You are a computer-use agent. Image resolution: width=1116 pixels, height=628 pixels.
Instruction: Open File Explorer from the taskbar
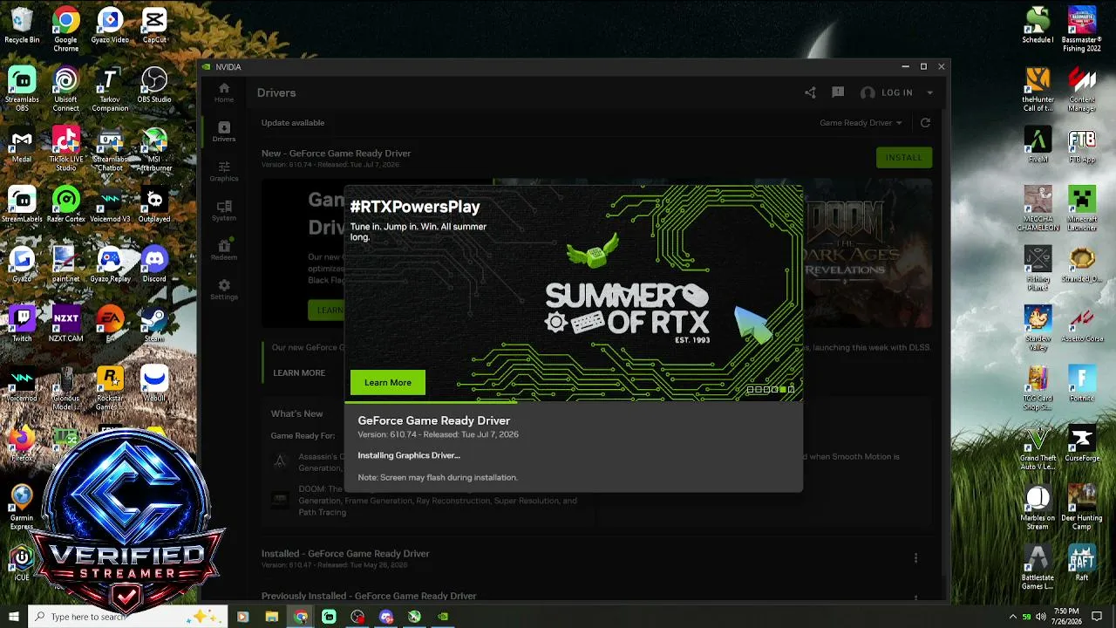click(272, 617)
